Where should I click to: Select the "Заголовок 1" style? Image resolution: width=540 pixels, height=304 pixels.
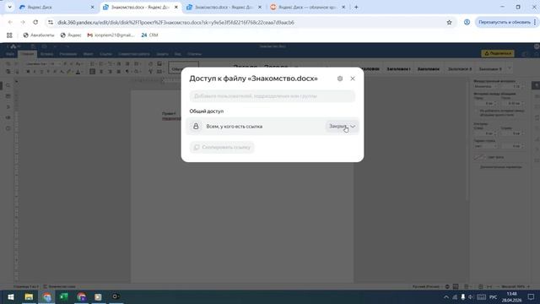click(x=398, y=69)
